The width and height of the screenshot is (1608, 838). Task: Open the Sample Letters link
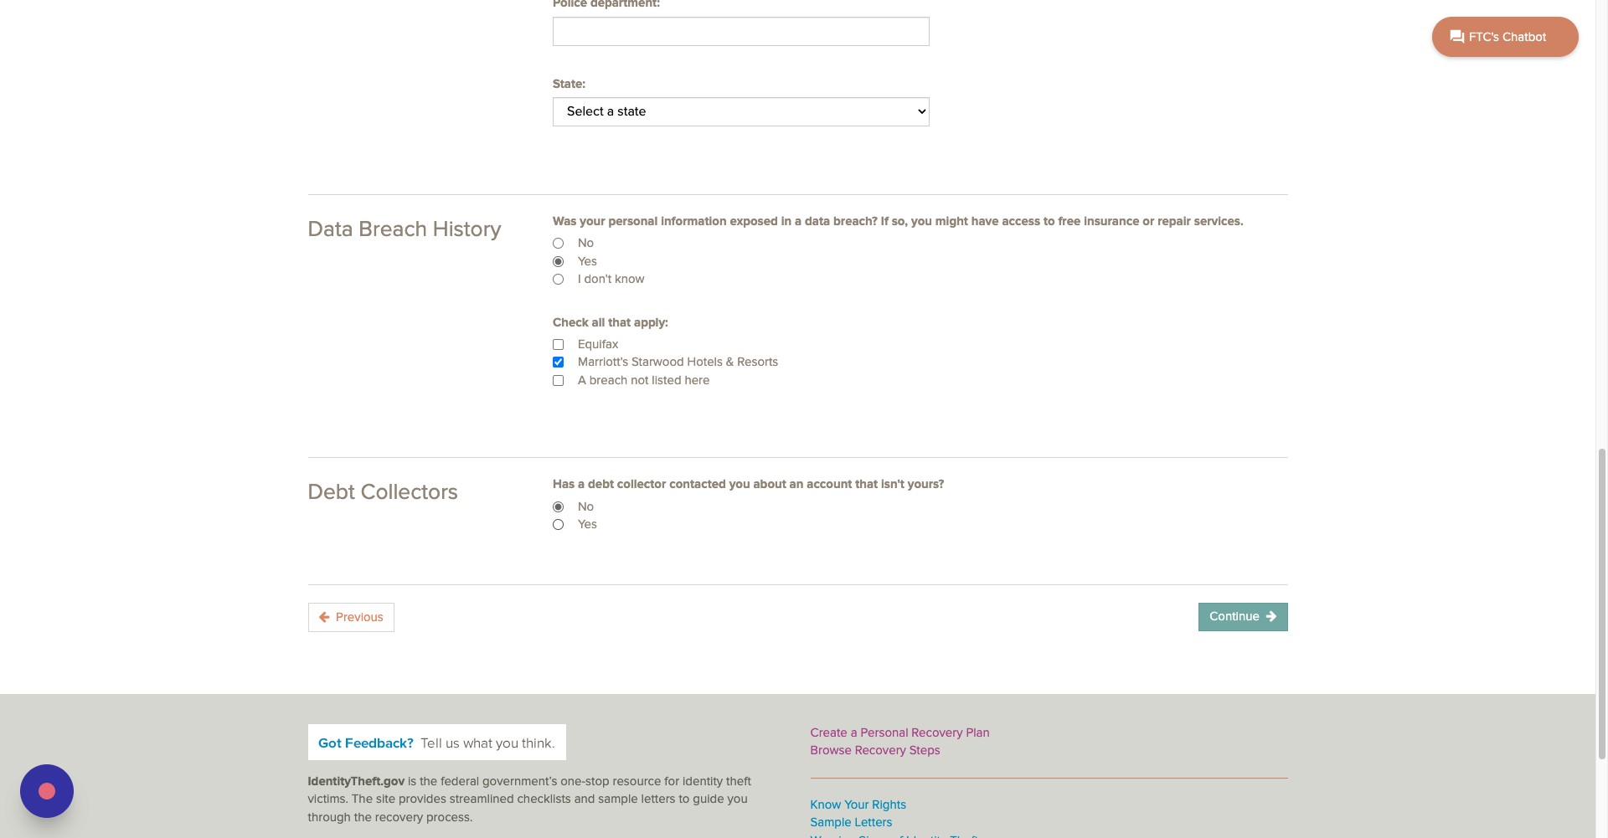[x=851, y=822]
